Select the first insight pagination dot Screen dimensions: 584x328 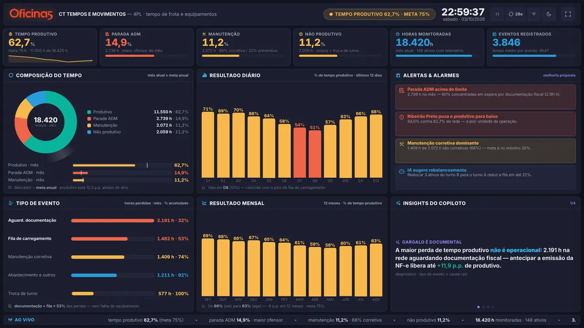click(478, 307)
